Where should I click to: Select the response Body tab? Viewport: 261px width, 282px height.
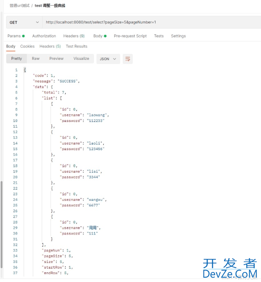(x=11, y=46)
